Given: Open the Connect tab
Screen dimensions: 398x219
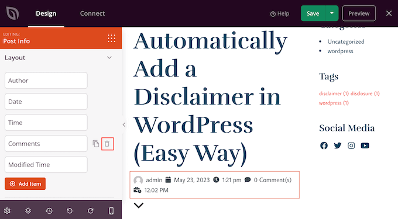Looking at the screenshot, I should pyautogui.click(x=92, y=13).
